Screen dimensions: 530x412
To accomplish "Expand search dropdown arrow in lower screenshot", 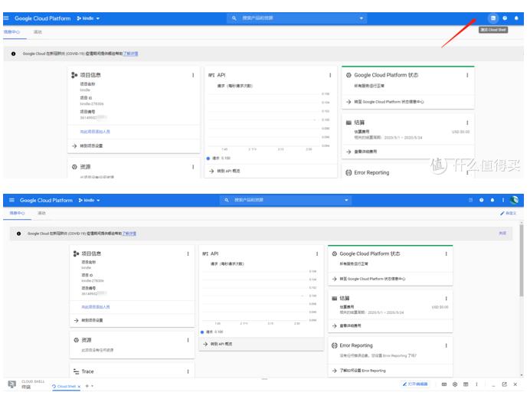I will [x=346, y=200].
